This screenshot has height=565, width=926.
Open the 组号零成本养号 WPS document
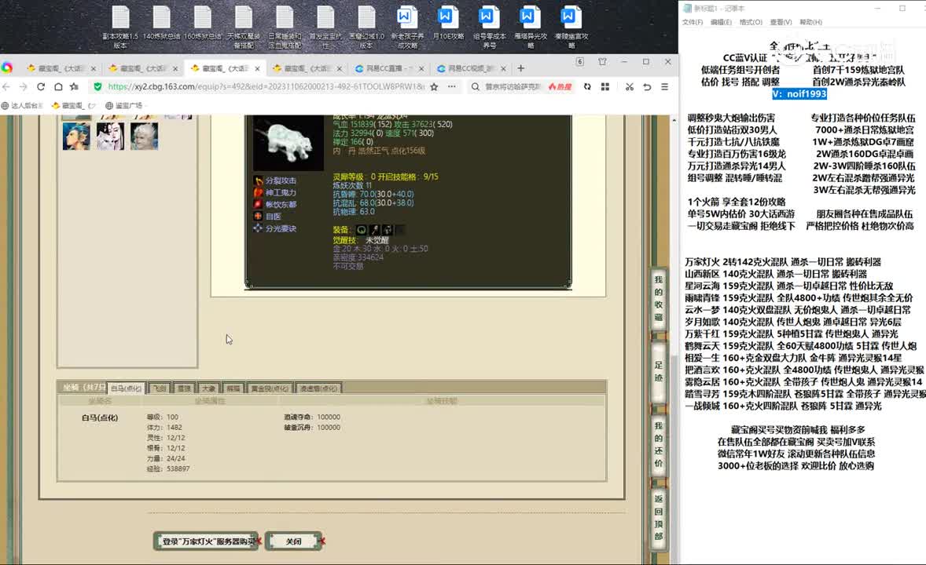click(x=489, y=27)
